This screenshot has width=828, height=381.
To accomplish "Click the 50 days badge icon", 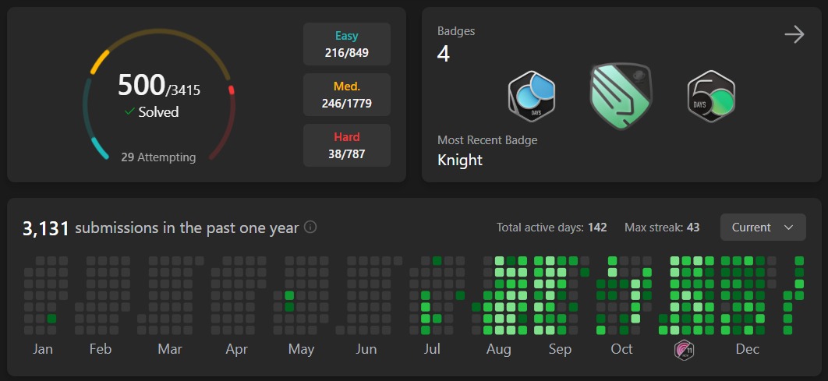I will (x=711, y=96).
